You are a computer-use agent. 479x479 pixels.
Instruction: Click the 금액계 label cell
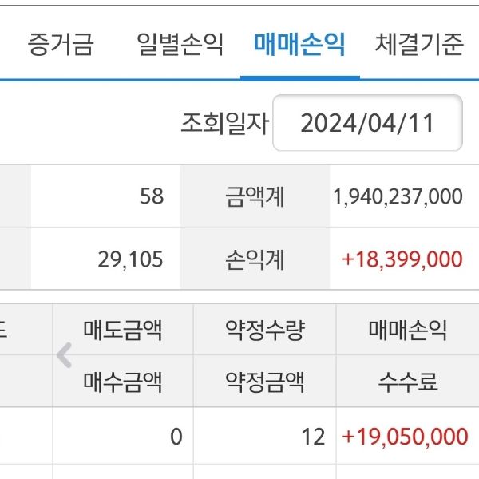tap(255, 196)
